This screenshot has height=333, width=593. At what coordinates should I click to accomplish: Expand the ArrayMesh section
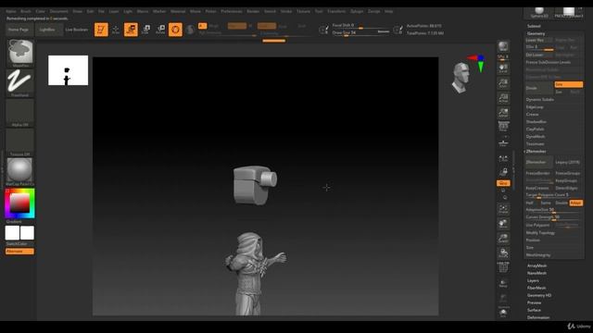pos(536,265)
